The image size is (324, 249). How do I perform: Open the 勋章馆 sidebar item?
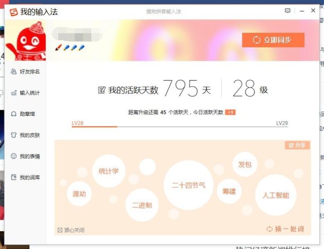tap(23, 114)
